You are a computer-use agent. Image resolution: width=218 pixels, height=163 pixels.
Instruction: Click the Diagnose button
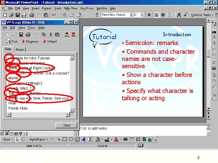point(31,41)
